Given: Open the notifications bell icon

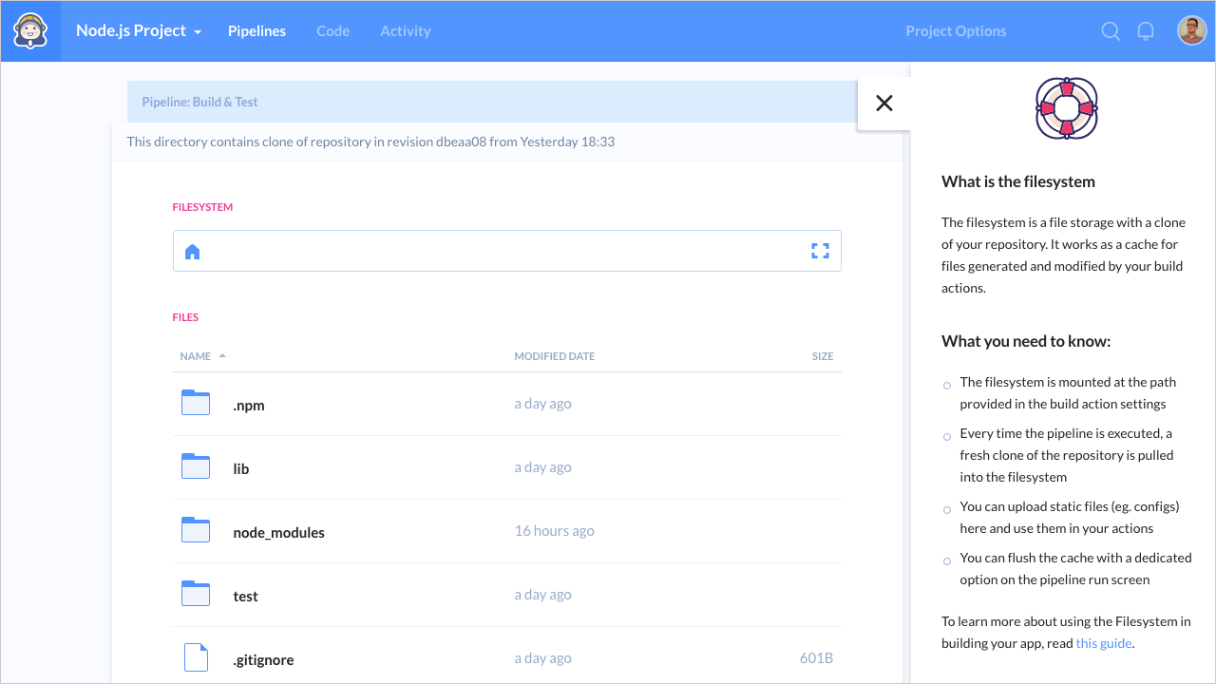Looking at the screenshot, I should [1146, 31].
